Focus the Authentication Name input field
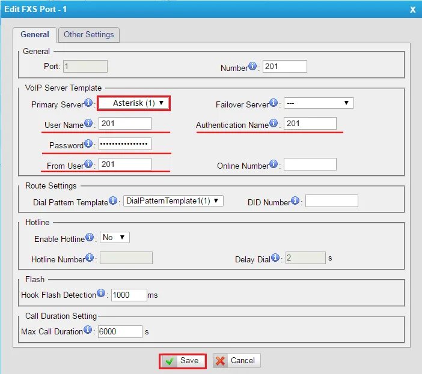The height and width of the screenshot is (374, 422). pos(310,123)
